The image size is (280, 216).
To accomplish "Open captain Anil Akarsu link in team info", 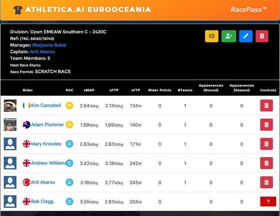I will coord(42,52).
